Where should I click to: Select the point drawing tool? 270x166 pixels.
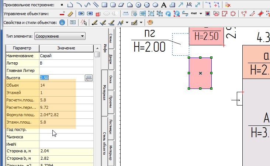click(x=62, y=5)
